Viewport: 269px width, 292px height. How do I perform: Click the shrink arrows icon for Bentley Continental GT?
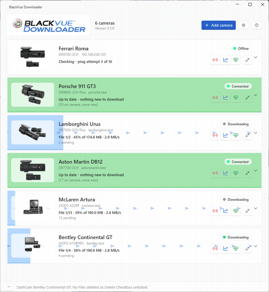pyautogui.click(x=248, y=249)
